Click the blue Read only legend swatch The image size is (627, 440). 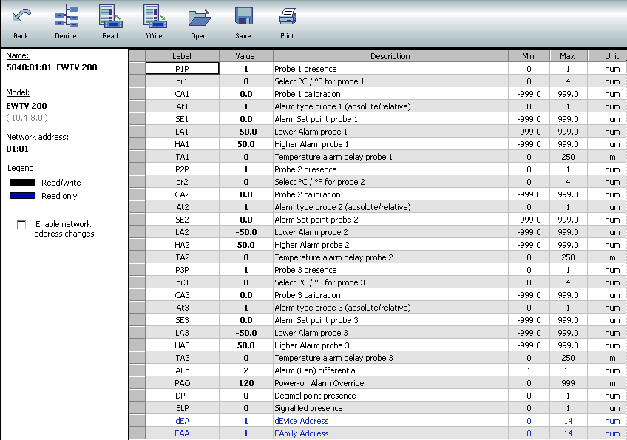tap(22, 196)
